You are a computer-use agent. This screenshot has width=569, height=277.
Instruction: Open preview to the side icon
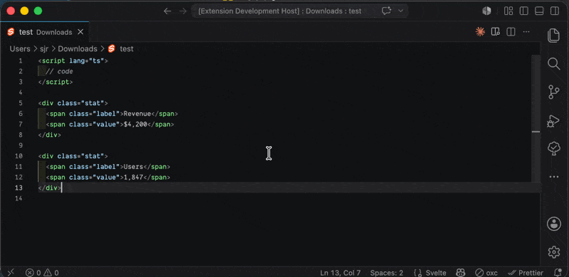coord(495,32)
